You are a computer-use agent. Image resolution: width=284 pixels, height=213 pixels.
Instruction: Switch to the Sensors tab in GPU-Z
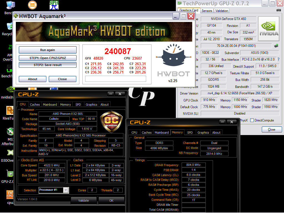207,11
